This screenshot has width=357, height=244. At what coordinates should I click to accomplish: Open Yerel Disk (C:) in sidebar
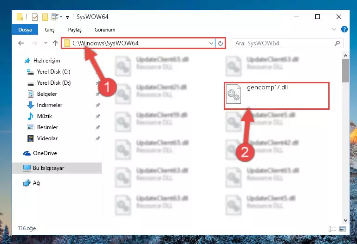pos(53,72)
